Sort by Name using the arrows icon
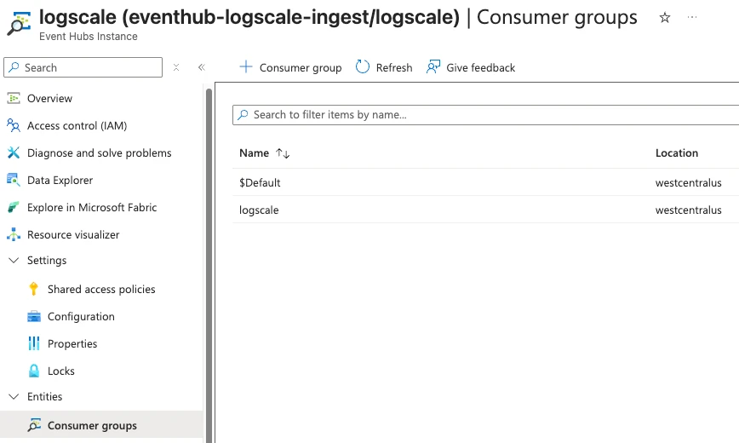Screen dimensions: 739x443 (283, 153)
